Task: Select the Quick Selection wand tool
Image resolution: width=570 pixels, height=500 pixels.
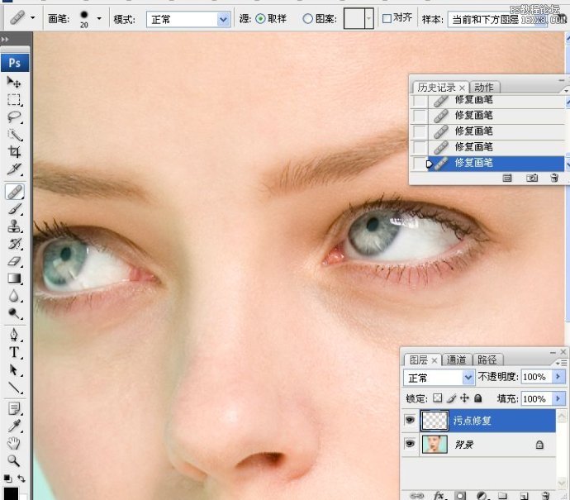Action: [x=14, y=134]
